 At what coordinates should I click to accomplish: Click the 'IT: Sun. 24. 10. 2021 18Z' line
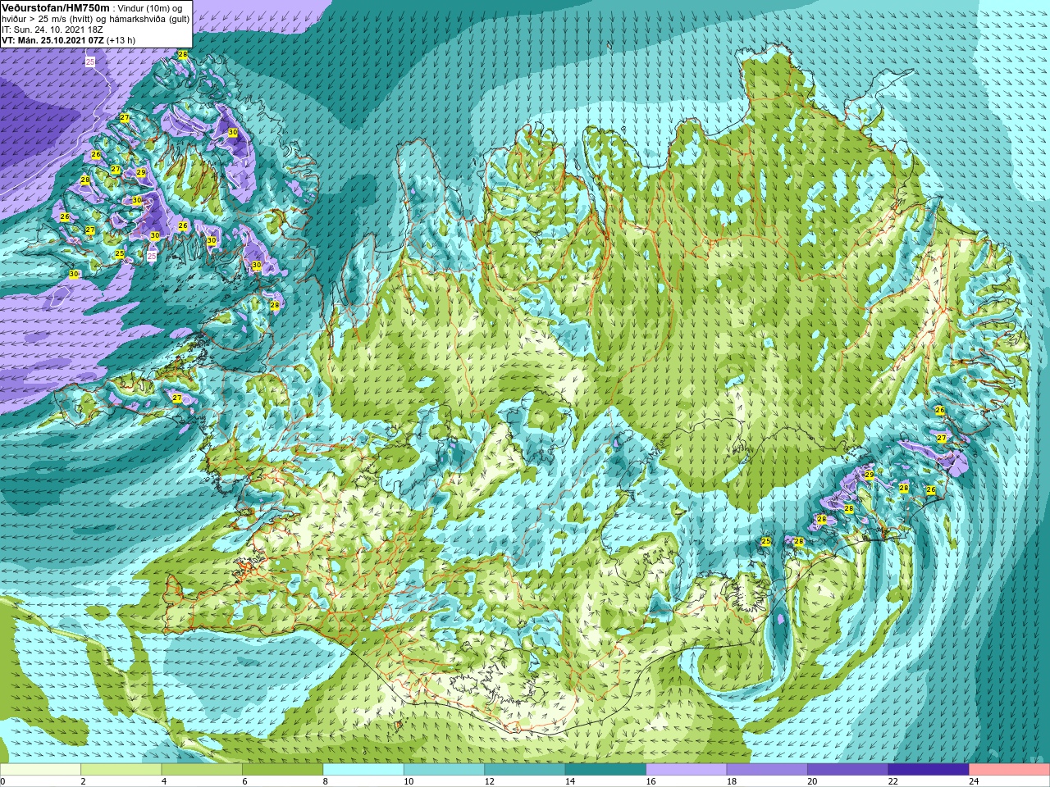(x=52, y=30)
